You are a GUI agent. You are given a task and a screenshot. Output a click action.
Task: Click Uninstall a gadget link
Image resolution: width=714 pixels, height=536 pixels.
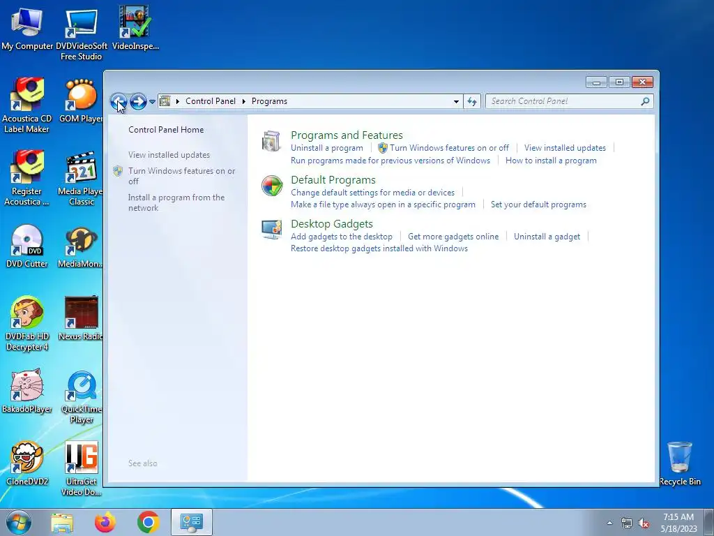click(547, 237)
